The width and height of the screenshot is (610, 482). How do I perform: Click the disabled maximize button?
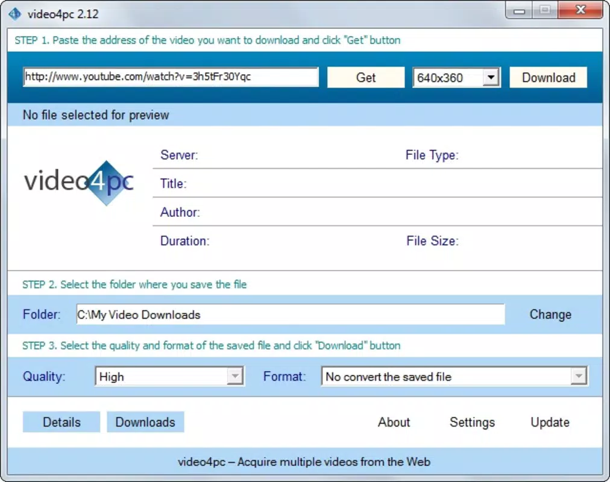(545, 10)
